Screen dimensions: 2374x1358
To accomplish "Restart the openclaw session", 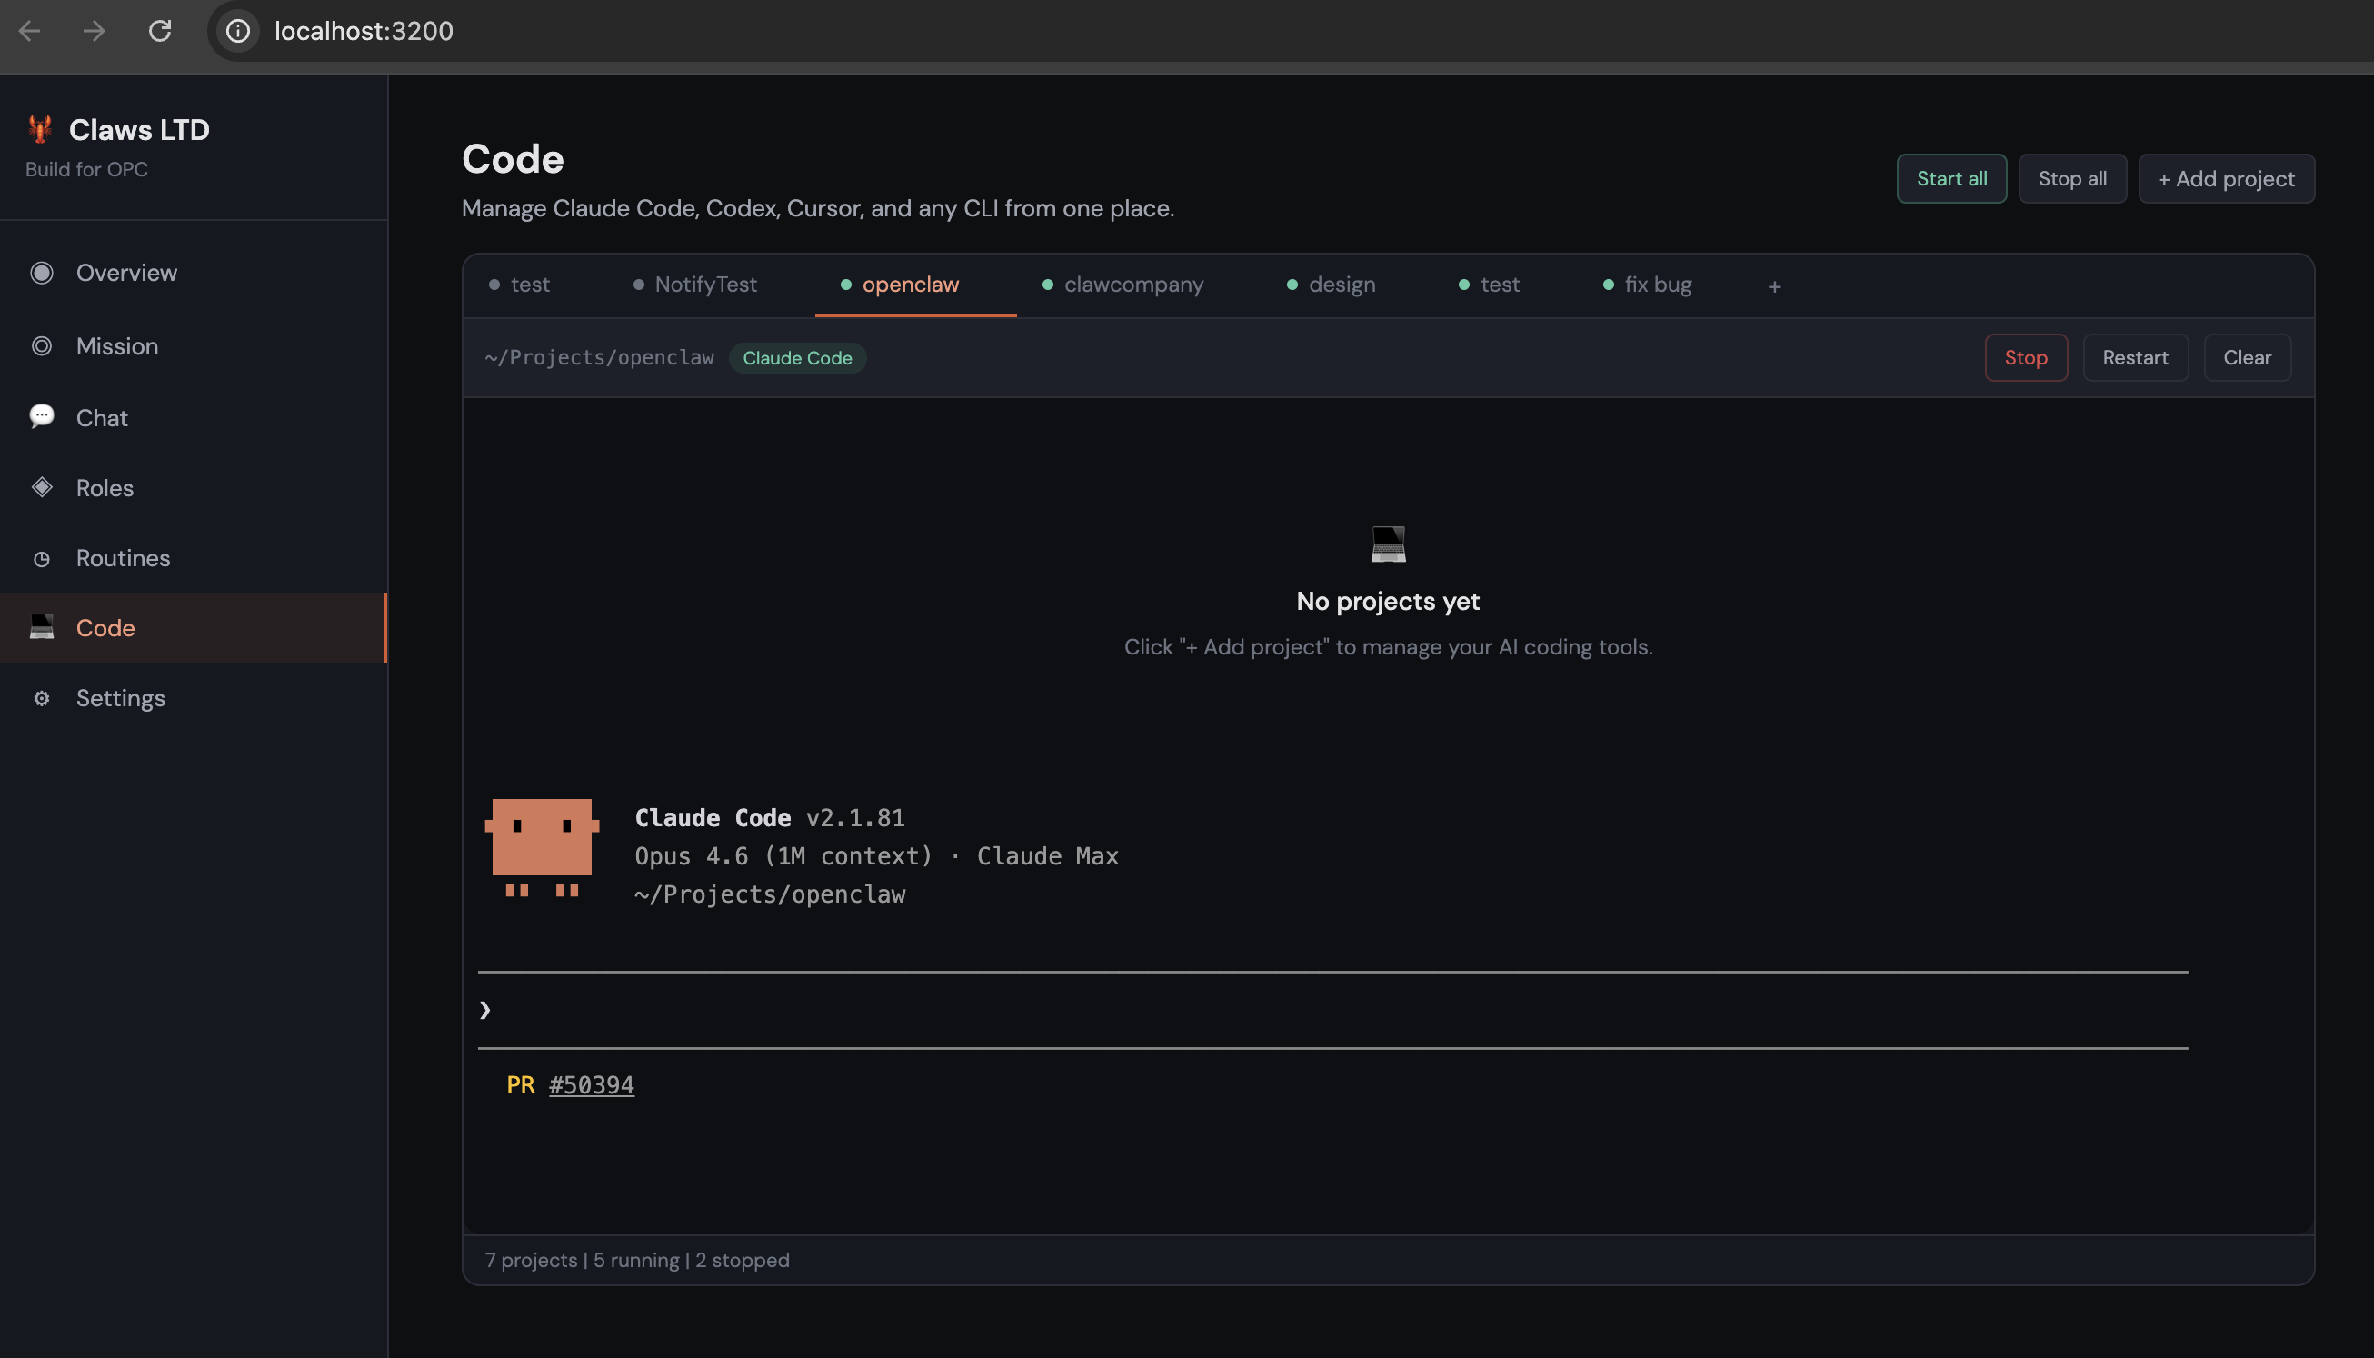I will 2135,357.
